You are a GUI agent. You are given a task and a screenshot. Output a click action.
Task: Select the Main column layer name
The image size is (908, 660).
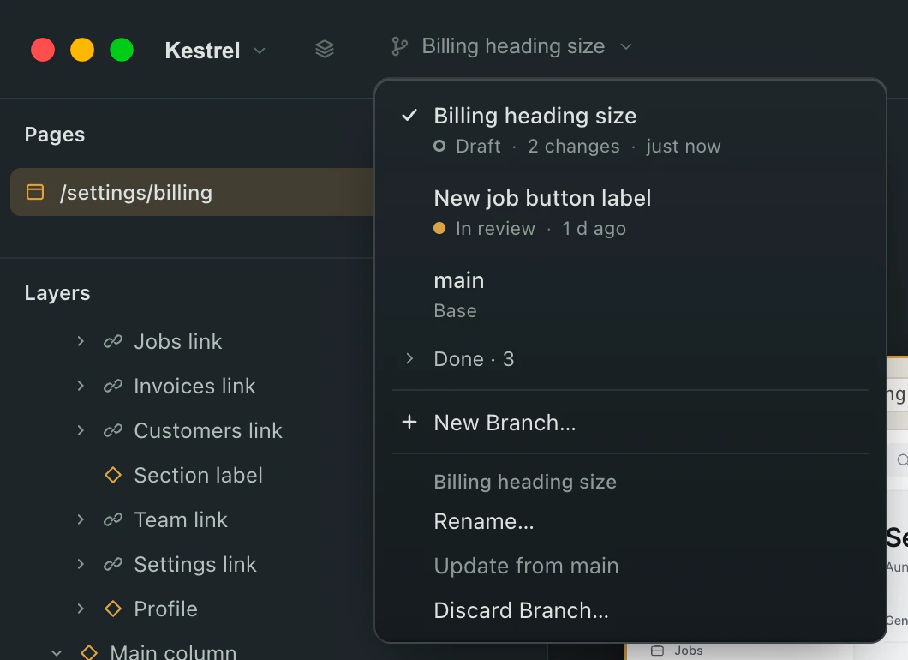coord(173,652)
